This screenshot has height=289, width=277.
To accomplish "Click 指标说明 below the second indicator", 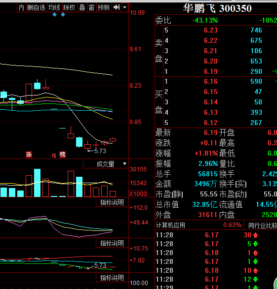I will (112, 243).
